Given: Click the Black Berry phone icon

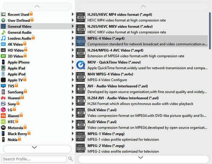Looking at the screenshot, I should [x=3, y=133].
